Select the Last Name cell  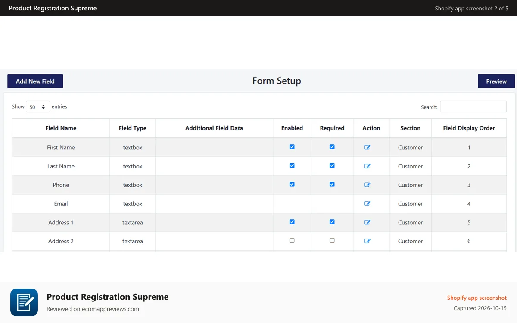61,166
